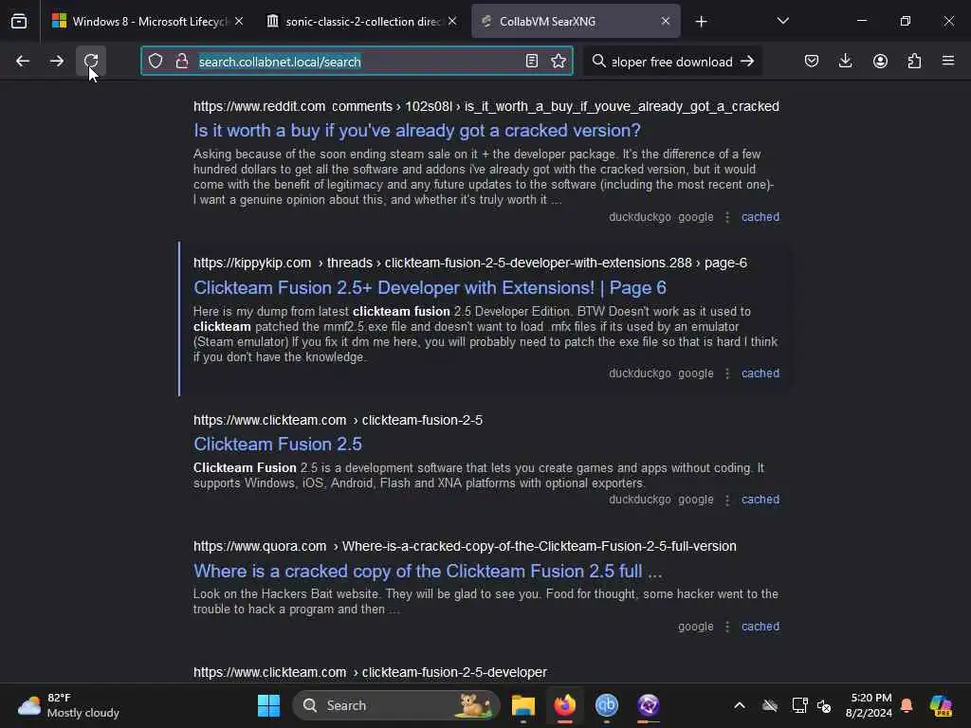Launch Copilot preview from taskbar
This screenshot has width=971, height=728.
[x=941, y=705]
